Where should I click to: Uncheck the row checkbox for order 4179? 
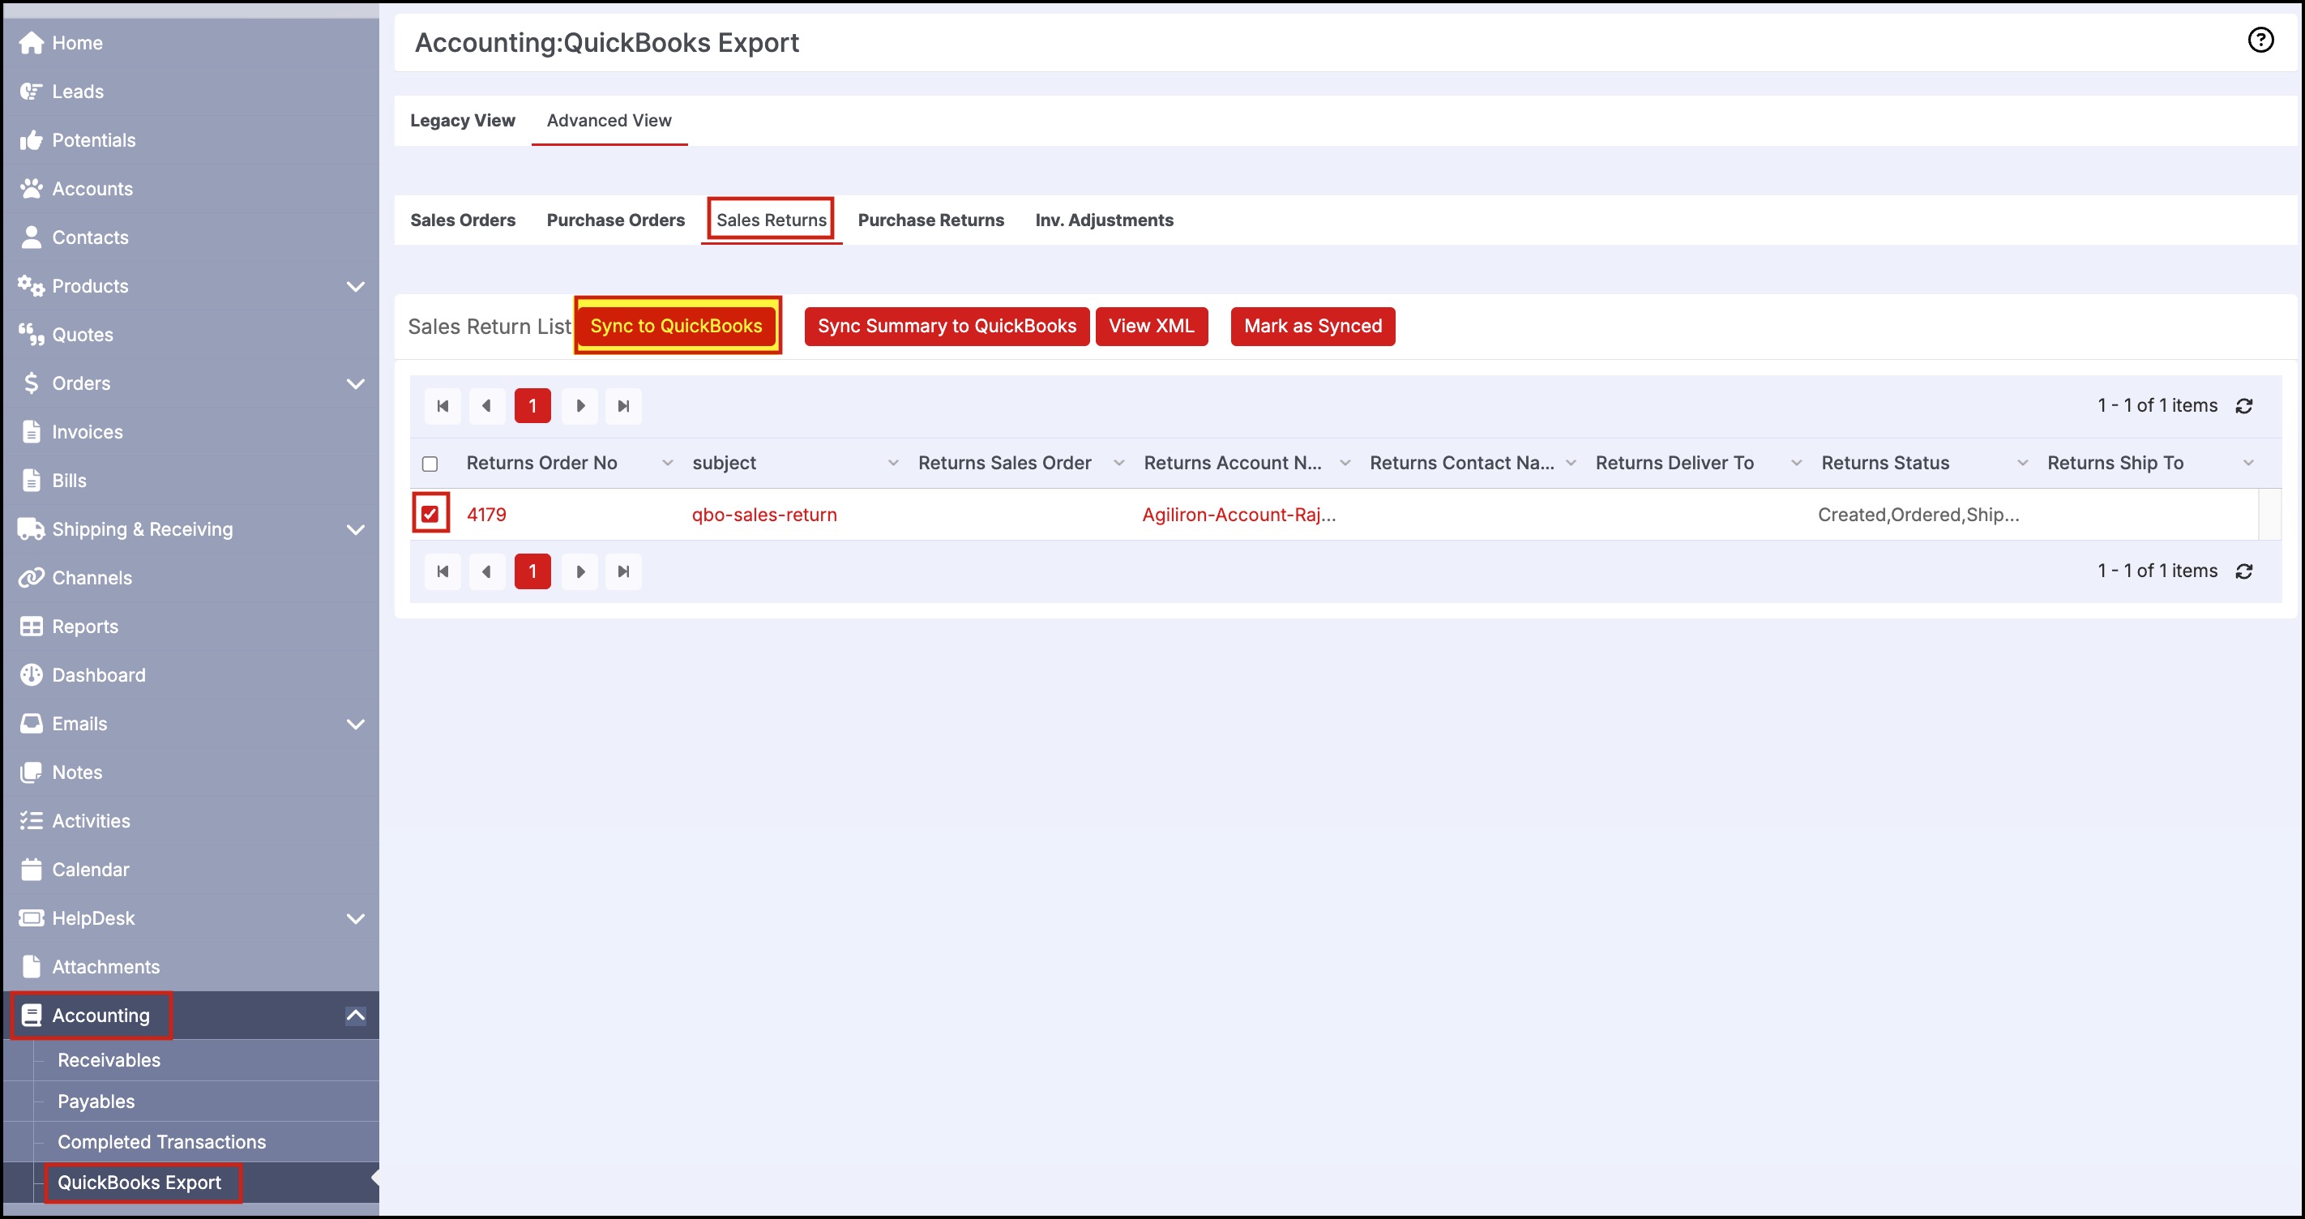pos(430,515)
